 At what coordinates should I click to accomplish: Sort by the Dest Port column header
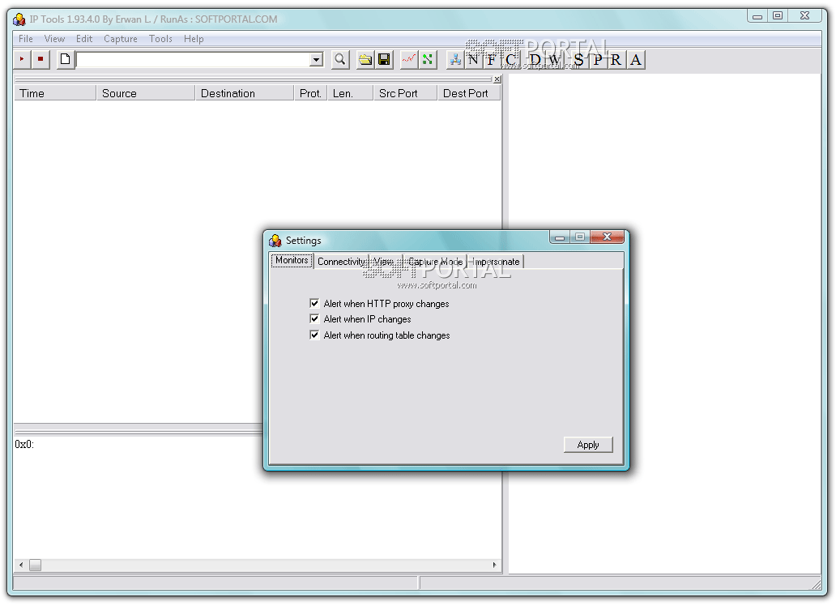469,93
